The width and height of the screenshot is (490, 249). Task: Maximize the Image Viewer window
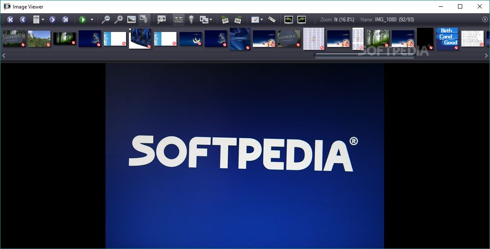(460, 6)
